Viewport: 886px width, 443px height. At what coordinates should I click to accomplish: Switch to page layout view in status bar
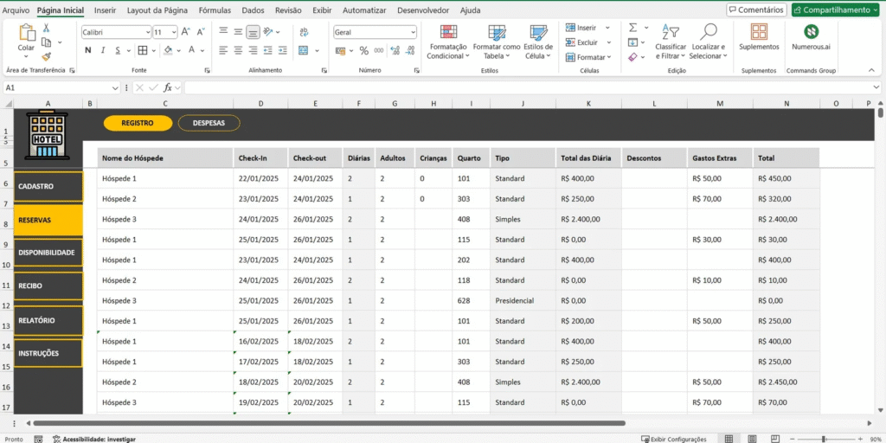click(x=750, y=439)
